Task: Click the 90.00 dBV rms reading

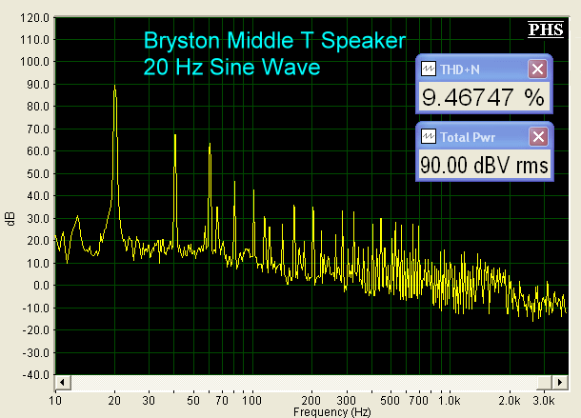Action: point(484,165)
